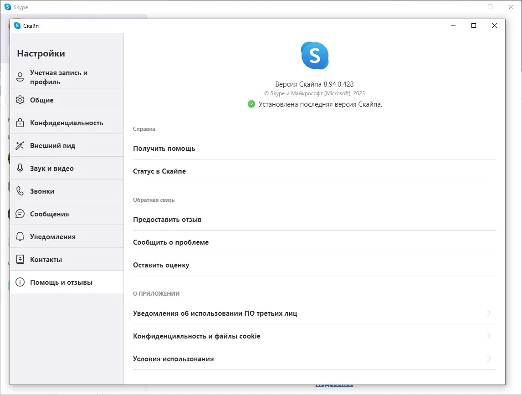Click Сообщить о проблеме

tap(314, 242)
